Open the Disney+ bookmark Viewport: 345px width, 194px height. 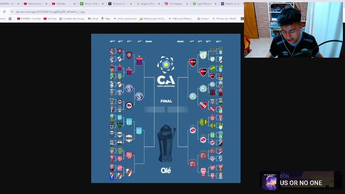203,19
